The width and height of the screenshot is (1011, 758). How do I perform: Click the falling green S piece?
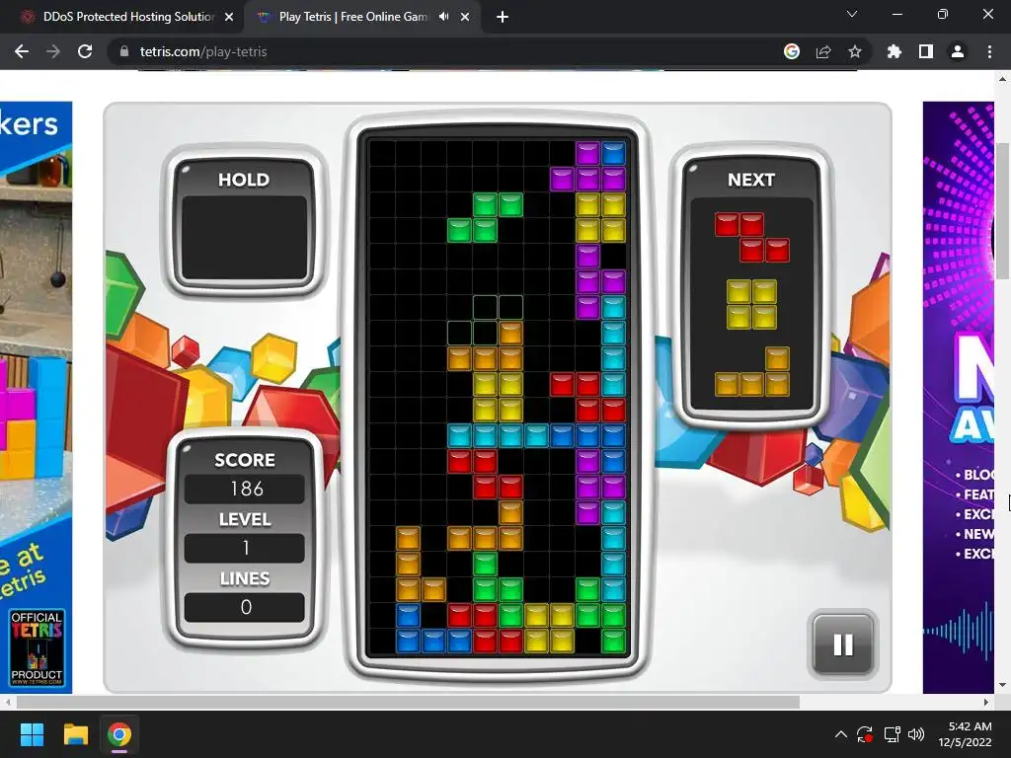point(485,218)
